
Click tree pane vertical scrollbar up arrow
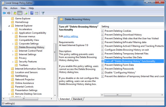55,18
